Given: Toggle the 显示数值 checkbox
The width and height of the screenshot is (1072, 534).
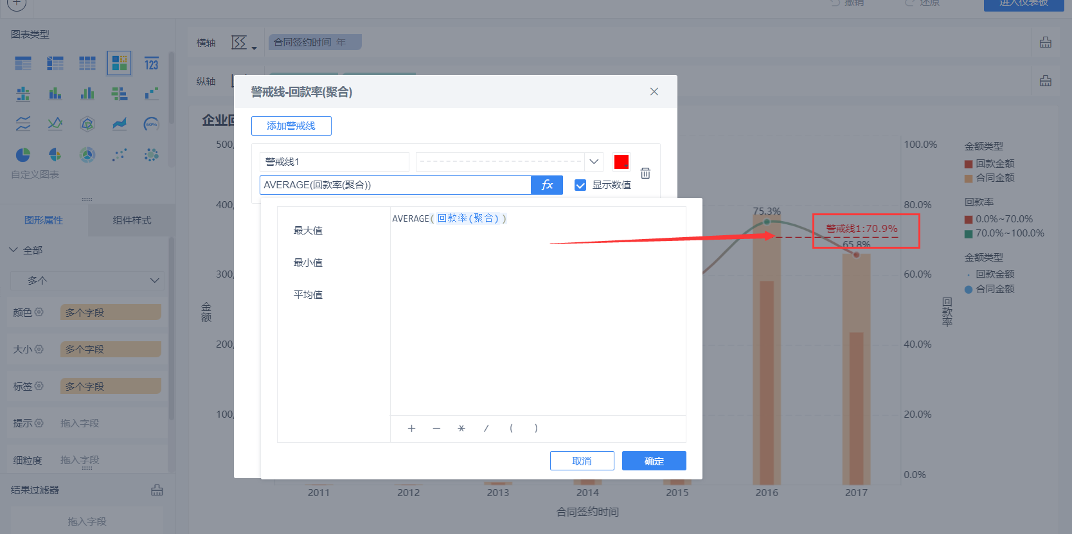Looking at the screenshot, I should coord(580,185).
